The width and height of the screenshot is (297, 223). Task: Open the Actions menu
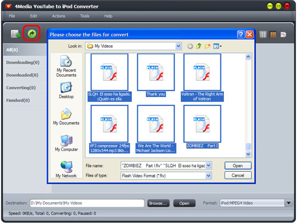pyautogui.click(x=59, y=16)
